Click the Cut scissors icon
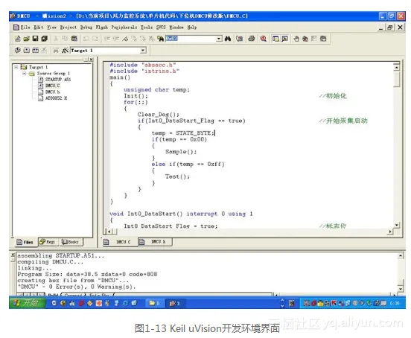The width and height of the screenshot is (411, 338). click(x=56, y=39)
